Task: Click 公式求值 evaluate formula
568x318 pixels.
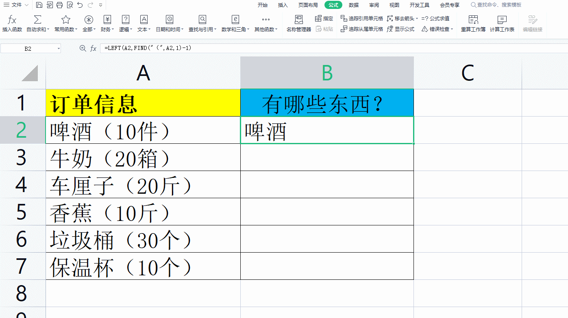Action: (x=435, y=19)
